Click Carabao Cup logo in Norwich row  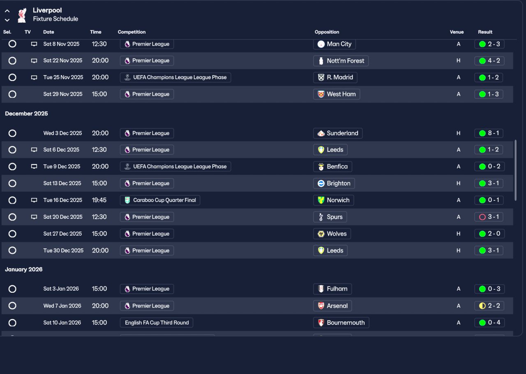click(x=127, y=200)
